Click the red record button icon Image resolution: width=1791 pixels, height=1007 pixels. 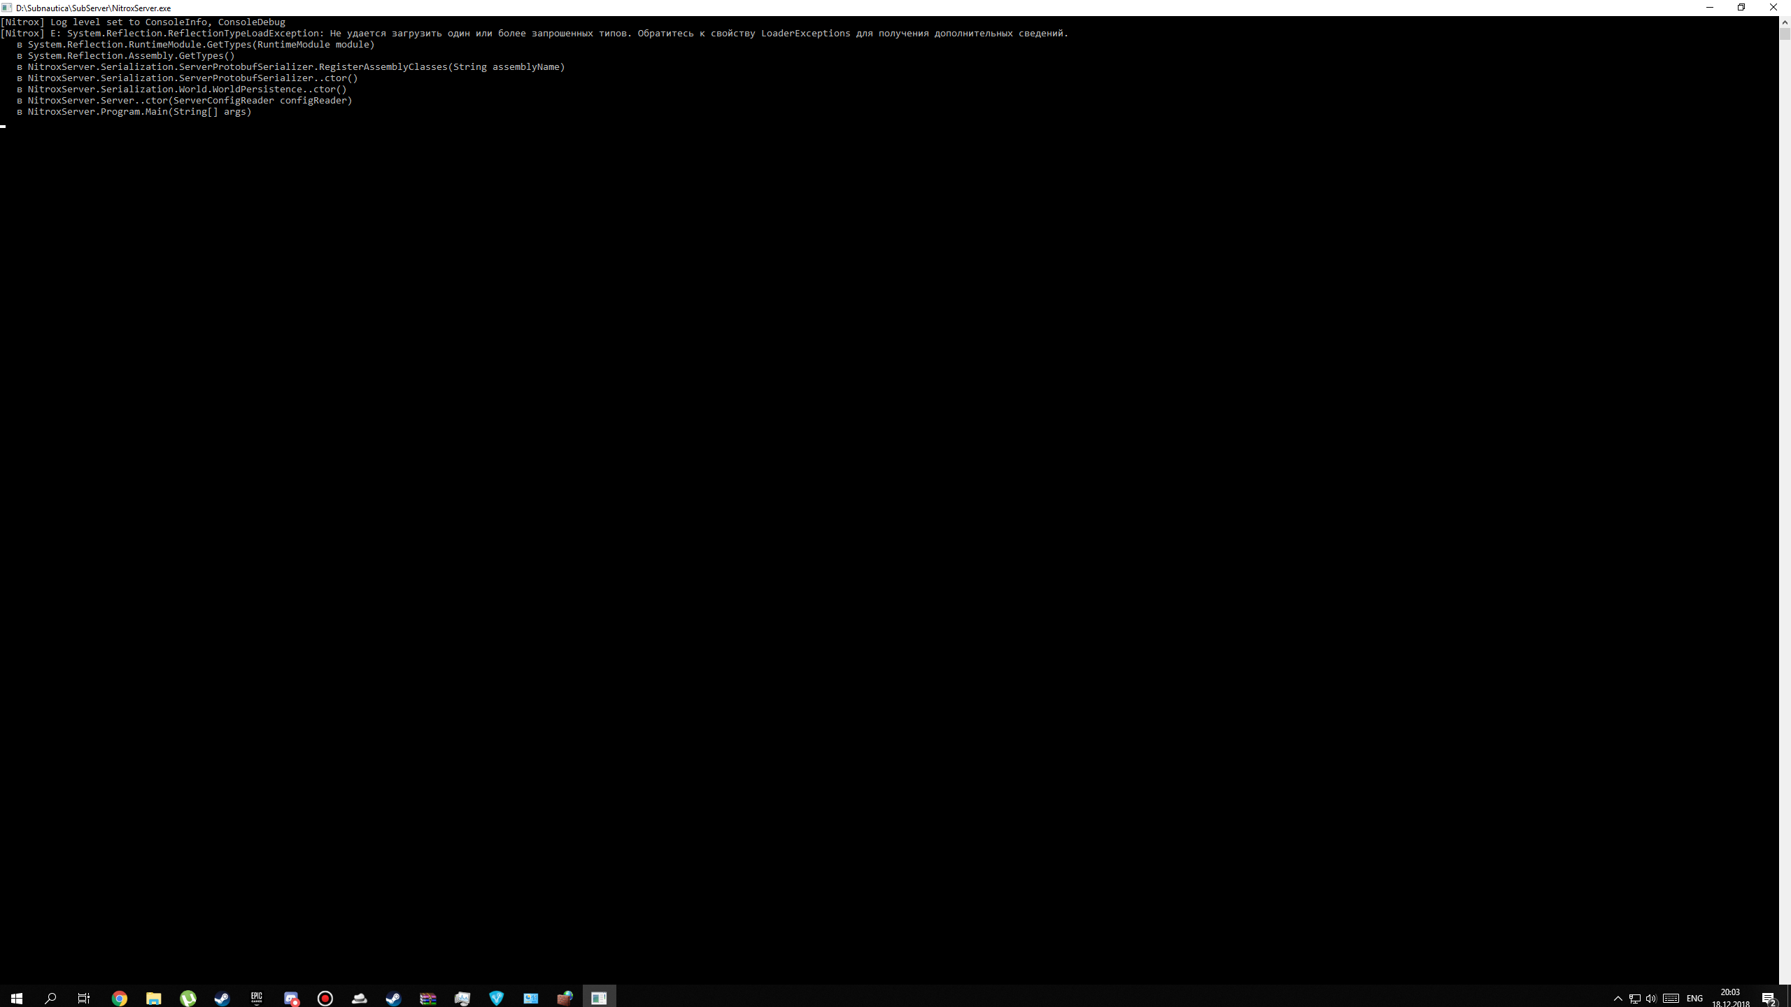point(325,998)
